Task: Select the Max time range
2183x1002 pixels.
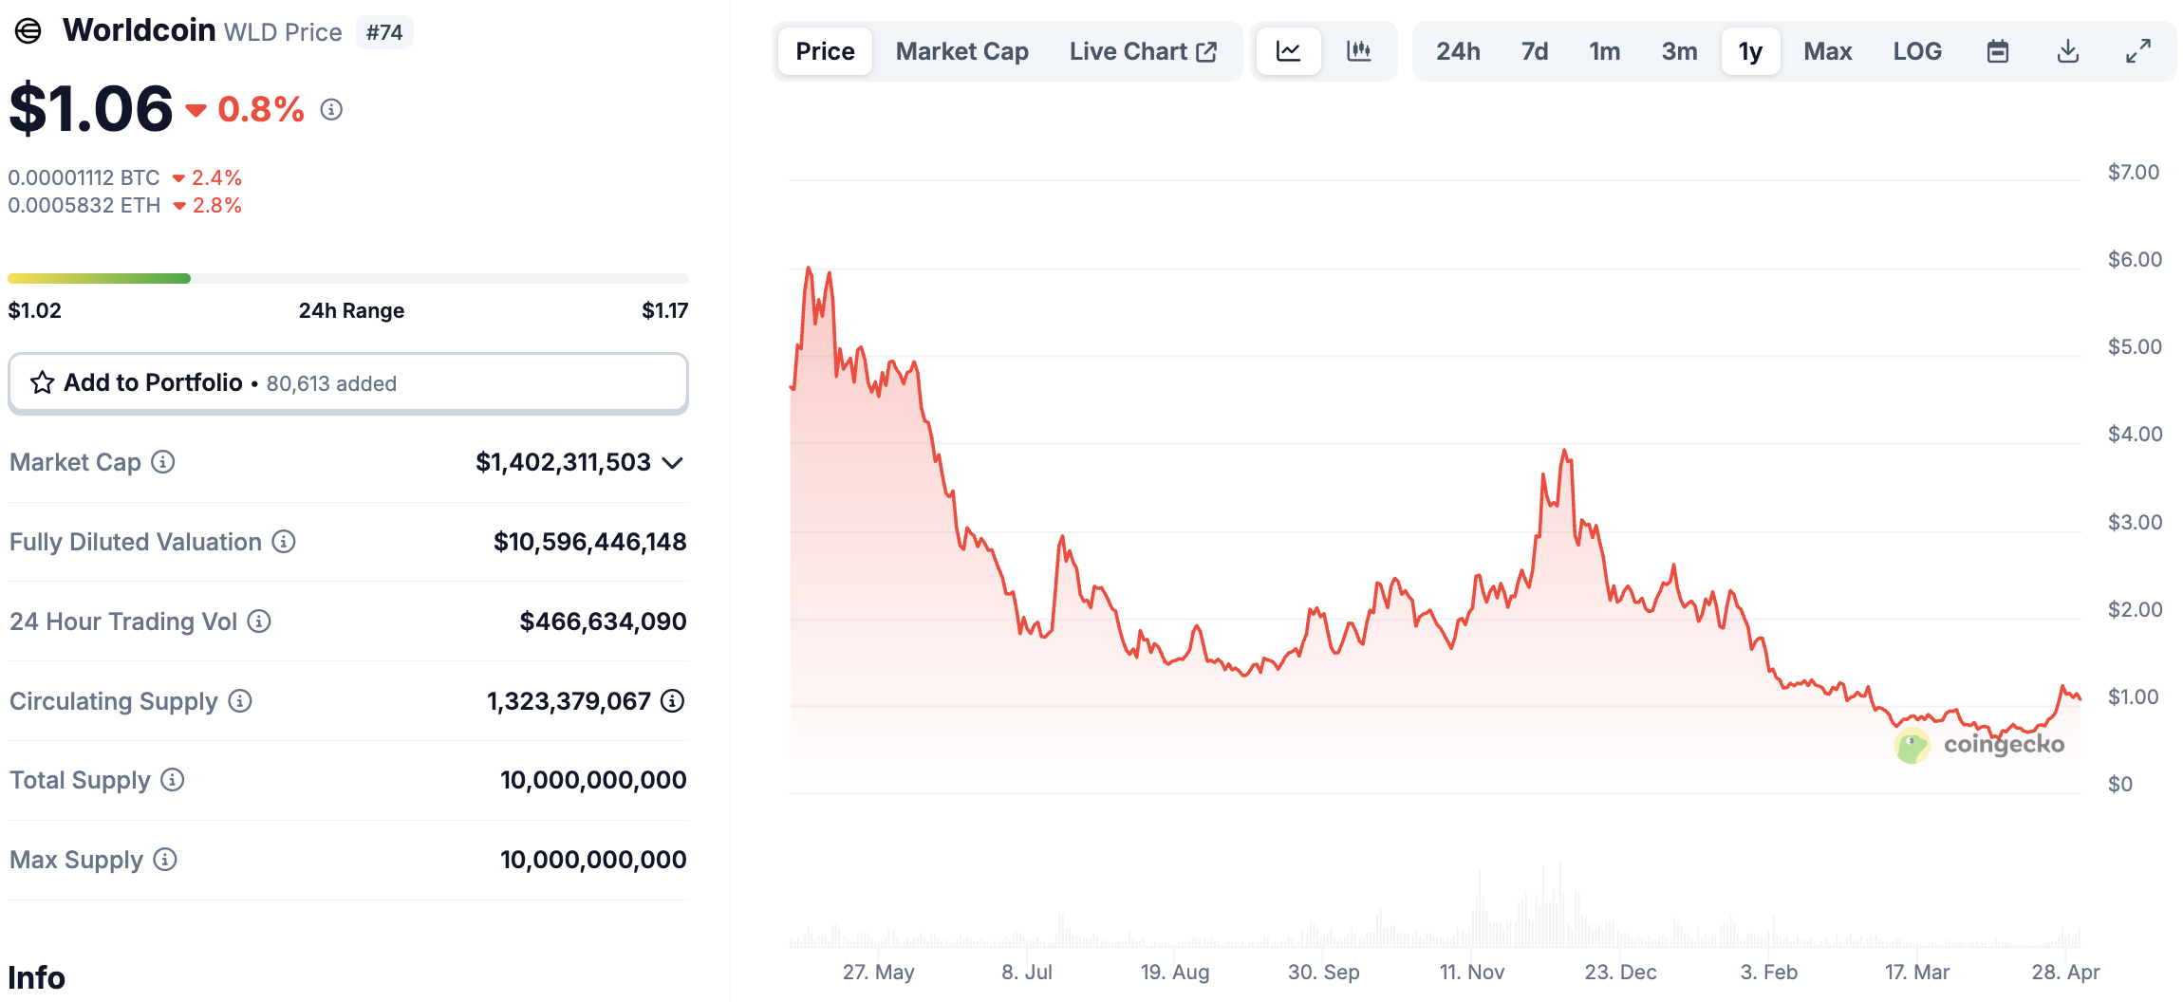Action: tap(1827, 51)
